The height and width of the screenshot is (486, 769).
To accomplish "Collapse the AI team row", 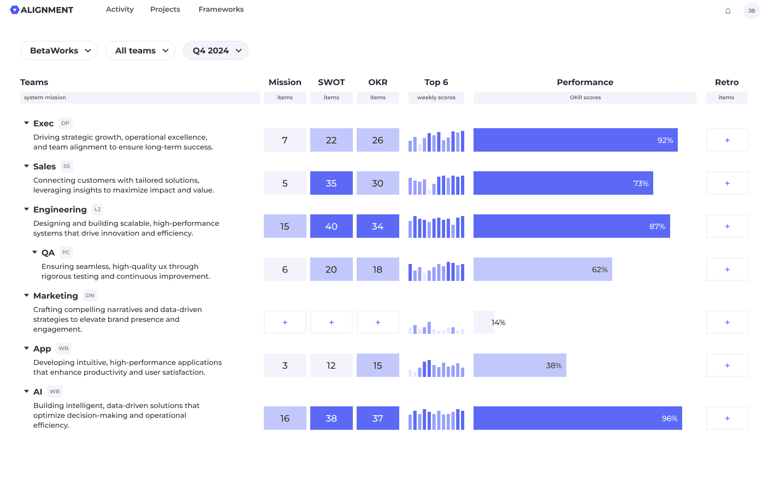I will (x=26, y=392).
